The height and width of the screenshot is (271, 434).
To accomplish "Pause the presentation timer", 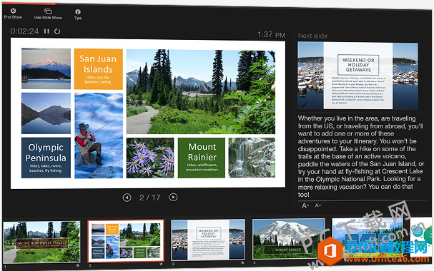I will [46, 31].
